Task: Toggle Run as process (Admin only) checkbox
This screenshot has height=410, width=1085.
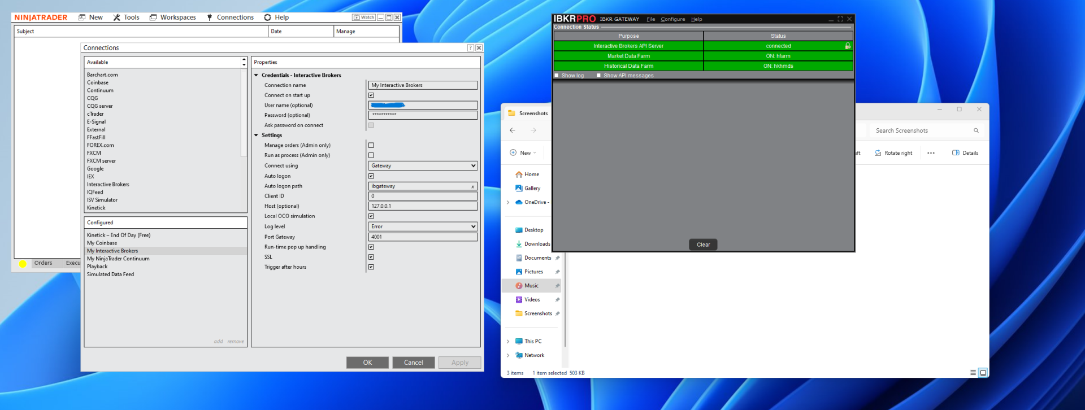Action: click(371, 155)
